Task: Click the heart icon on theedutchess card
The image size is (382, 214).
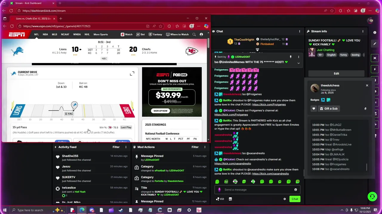Action: 314,108
